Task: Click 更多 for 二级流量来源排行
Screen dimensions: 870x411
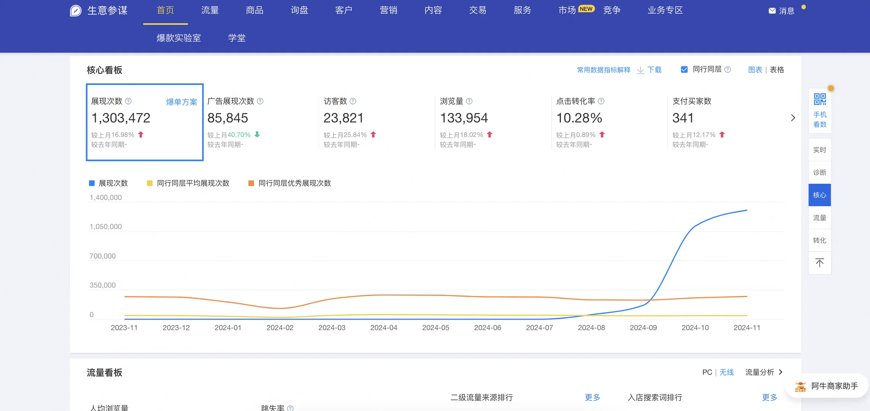Action: 592,398
